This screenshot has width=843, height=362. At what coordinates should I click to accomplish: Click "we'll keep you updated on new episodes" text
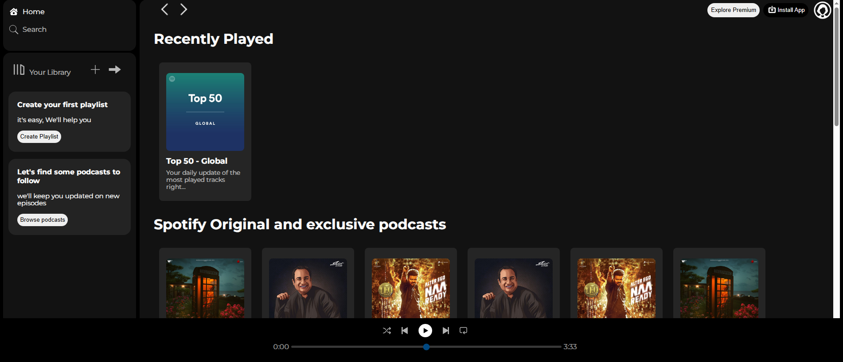[x=68, y=200]
